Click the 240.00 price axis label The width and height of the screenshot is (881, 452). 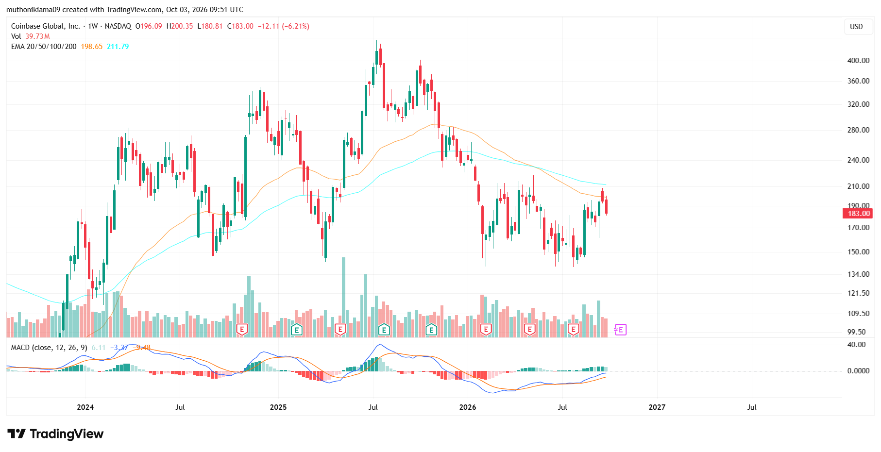pyautogui.click(x=858, y=160)
